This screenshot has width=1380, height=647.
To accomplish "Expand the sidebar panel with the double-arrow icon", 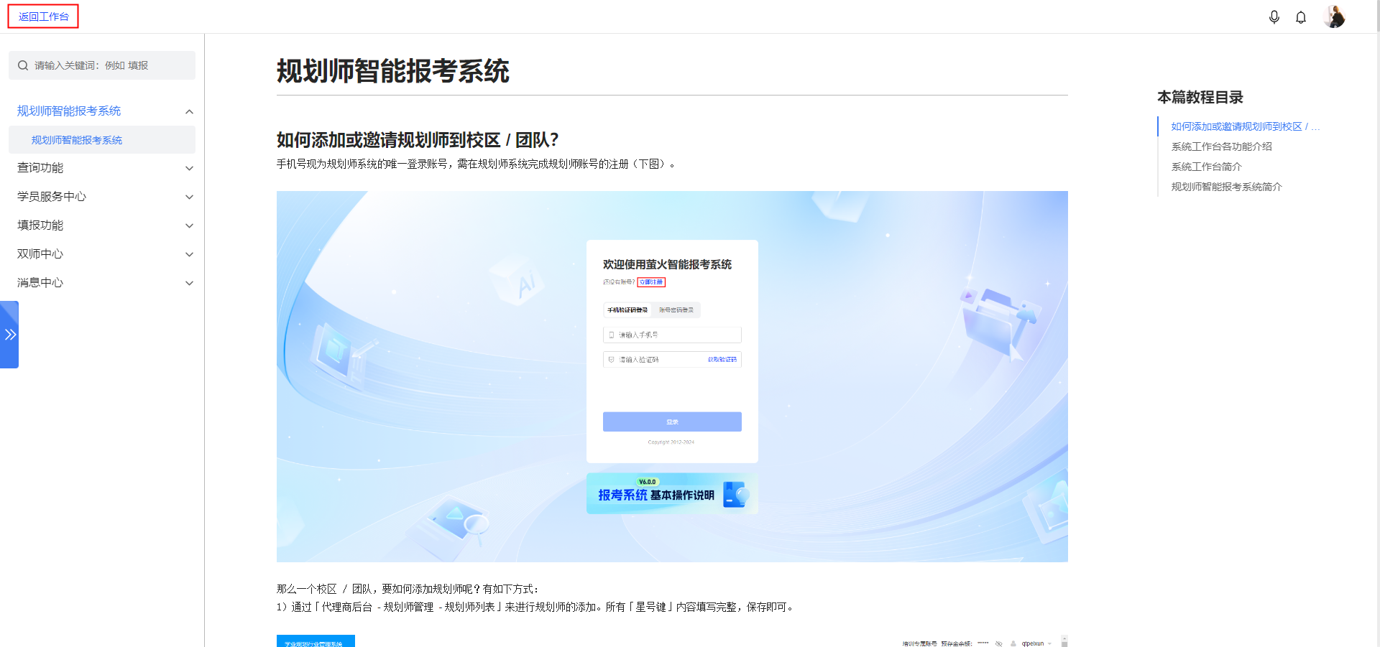I will [10, 334].
